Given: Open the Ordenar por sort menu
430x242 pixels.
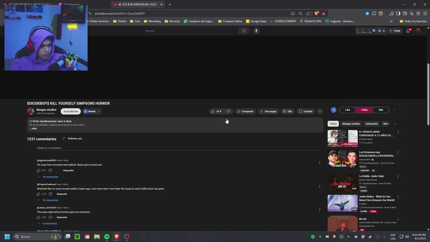Looking at the screenshot, I should pos(72,138).
